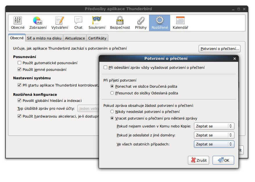Image resolution: width=255 pixels, height=182 pixels.
Task: Open the Vytváření composition preferences icon
Action: coord(60,23)
